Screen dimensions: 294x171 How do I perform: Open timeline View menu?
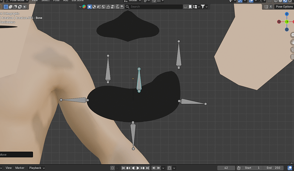pyautogui.click(x=9, y=168)
